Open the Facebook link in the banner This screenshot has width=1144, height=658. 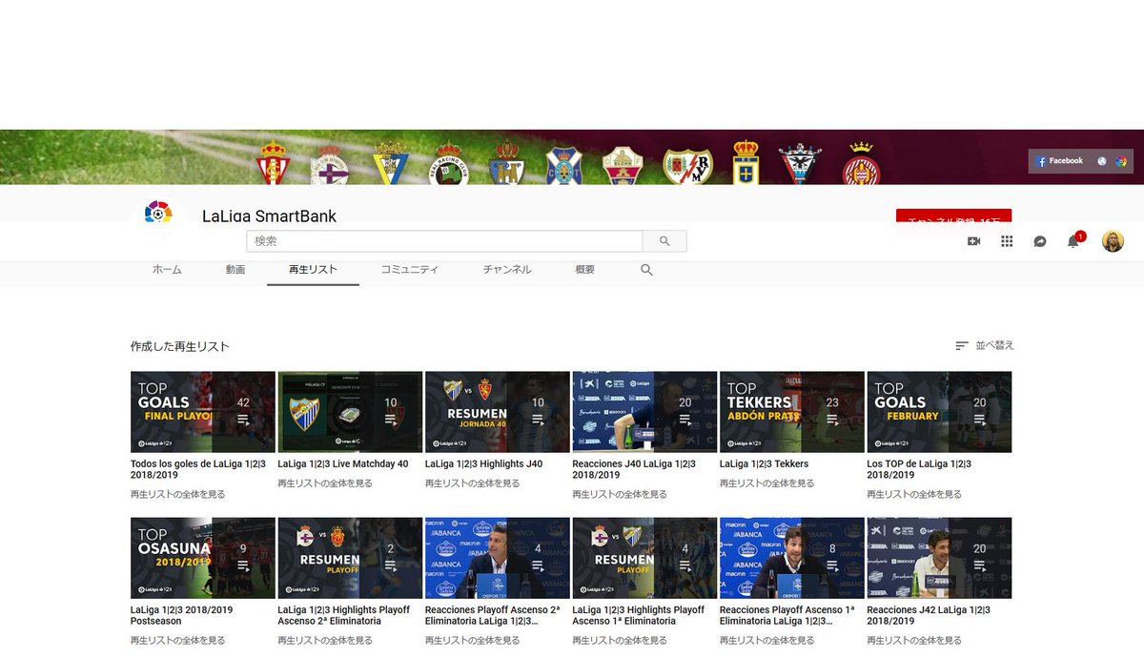pos(1060,161)
